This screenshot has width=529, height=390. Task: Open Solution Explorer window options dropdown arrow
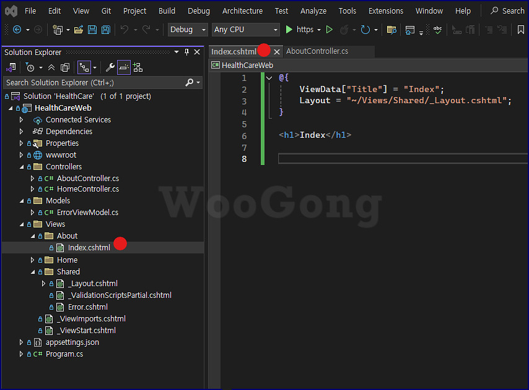[x=177, y=52]
